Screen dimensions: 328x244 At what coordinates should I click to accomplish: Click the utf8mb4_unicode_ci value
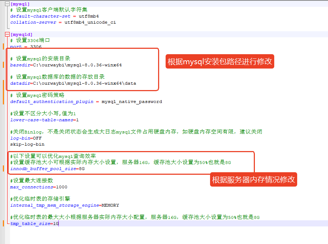click(90, 22)
